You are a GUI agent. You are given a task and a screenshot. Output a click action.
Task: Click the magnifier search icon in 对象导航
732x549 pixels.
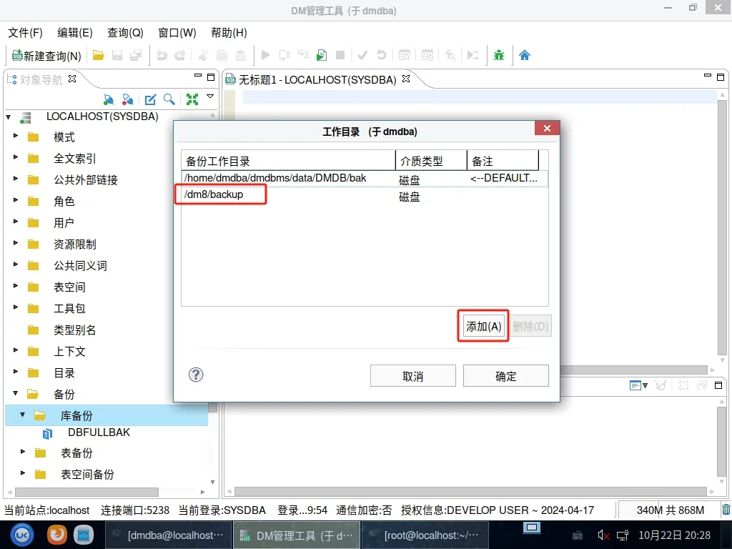(169, 99)
